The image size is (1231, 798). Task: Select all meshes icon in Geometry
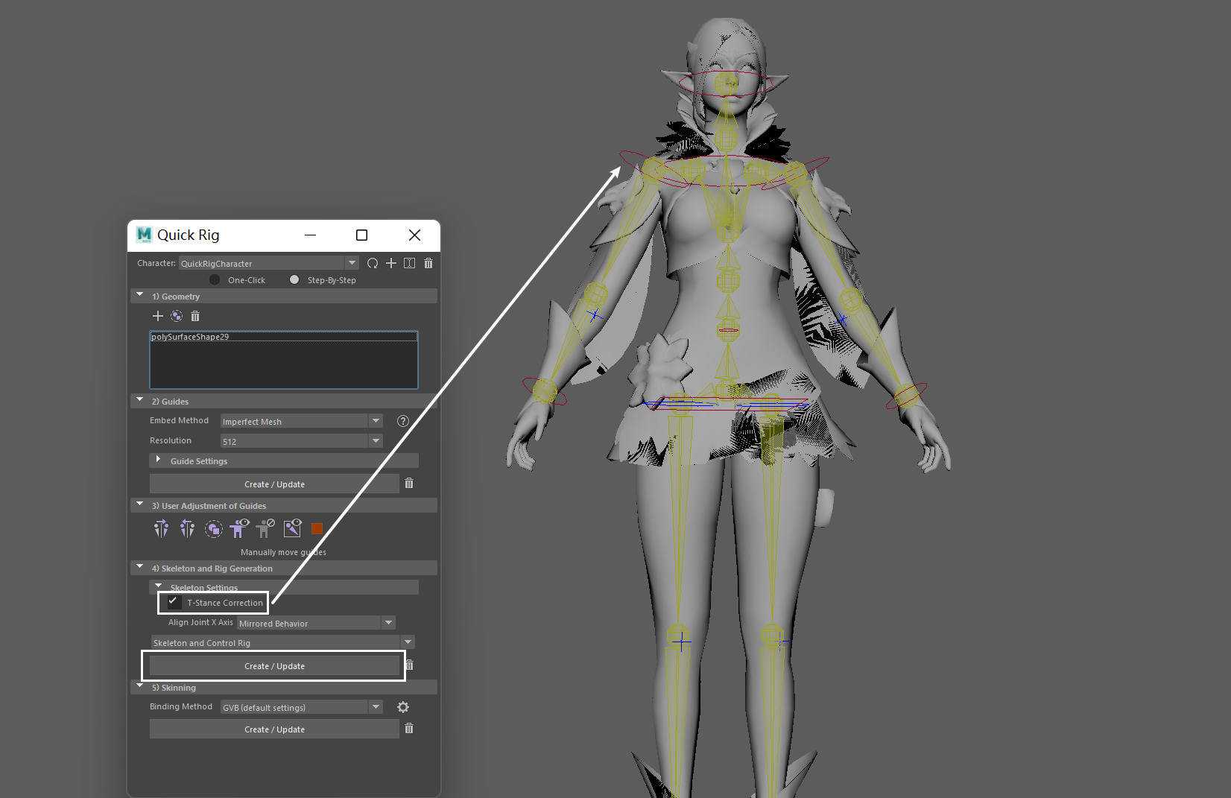point(177,316)
